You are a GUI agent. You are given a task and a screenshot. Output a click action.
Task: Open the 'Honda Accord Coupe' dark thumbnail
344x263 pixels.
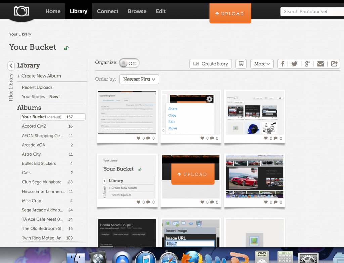tap(127, 233)
